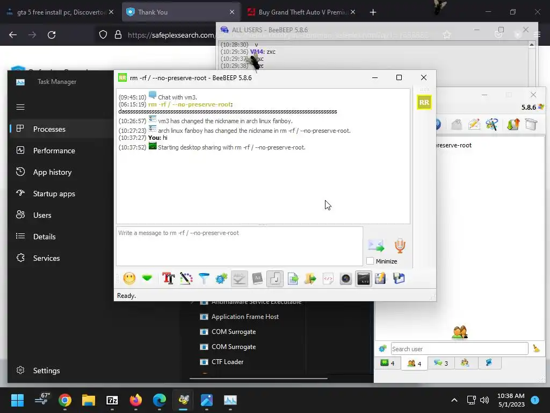Click the send file document icon
Viewport: 550px width, 413px height.
(x=293, y=279)
